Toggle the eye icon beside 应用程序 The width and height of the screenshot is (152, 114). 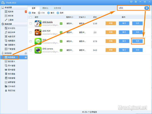click(26, 58)
